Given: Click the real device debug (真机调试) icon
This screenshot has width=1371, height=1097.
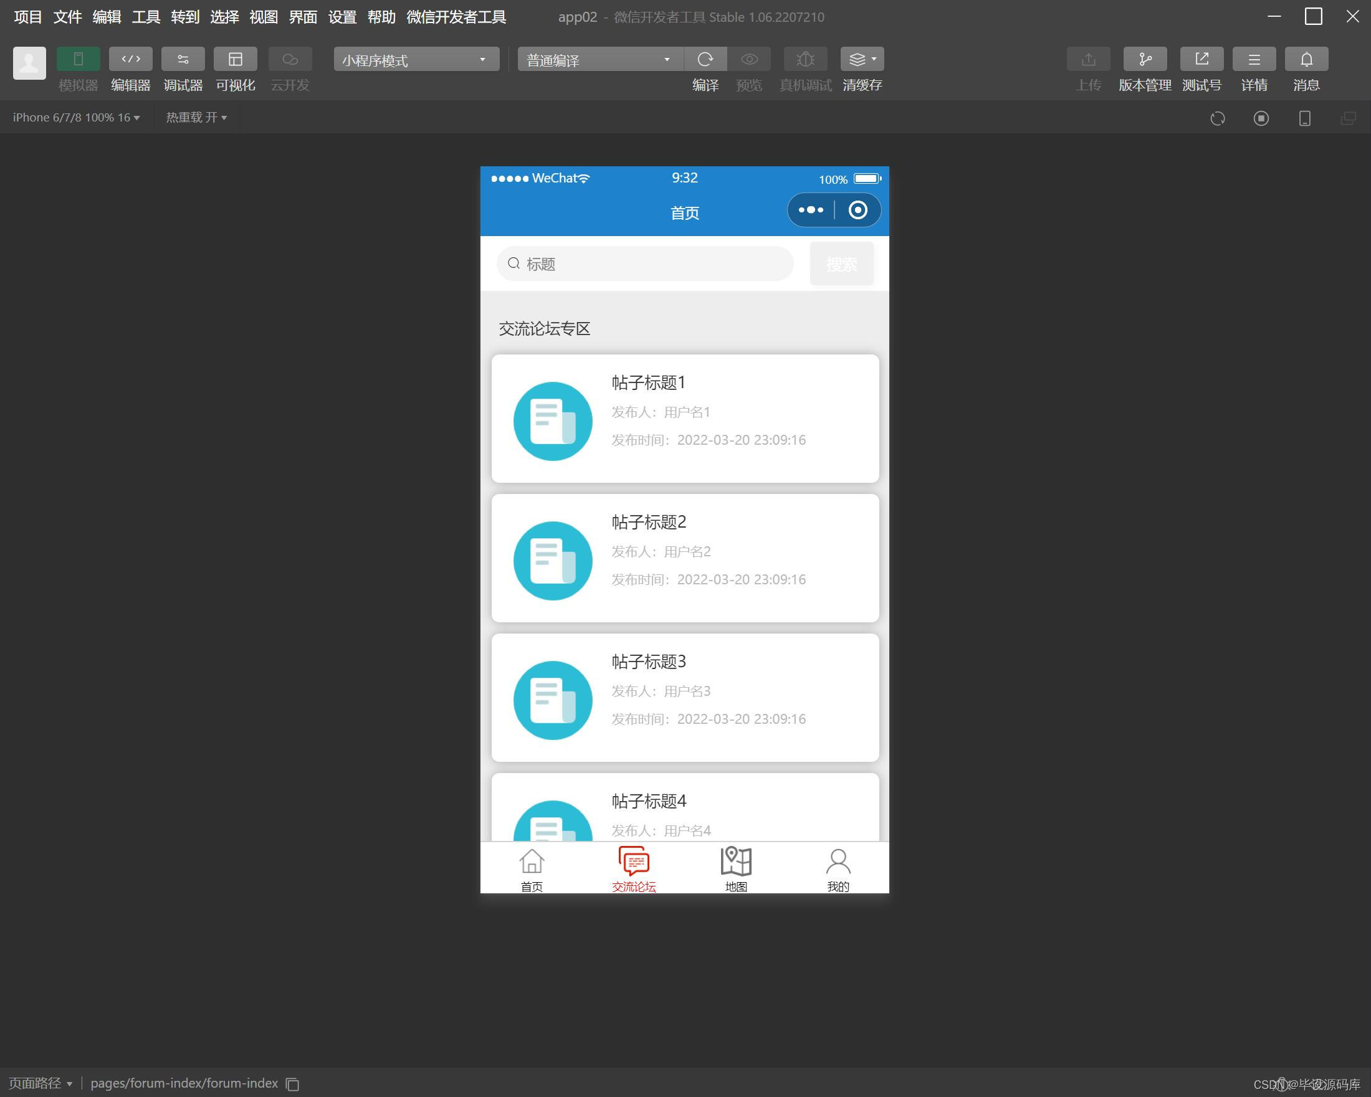Looking at the screenshot, I should click(805, 59).
